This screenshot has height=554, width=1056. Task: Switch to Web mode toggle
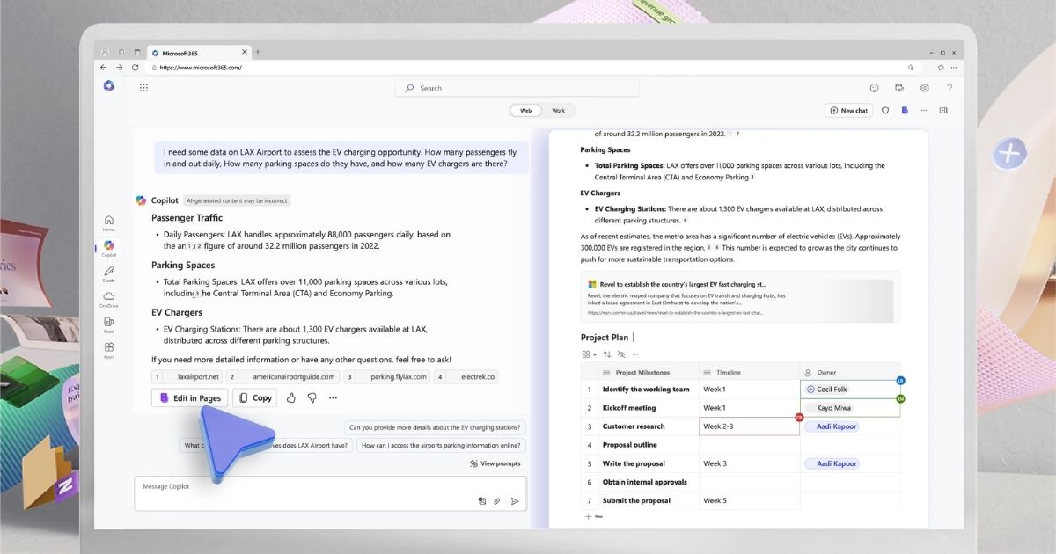coord(525,111)
